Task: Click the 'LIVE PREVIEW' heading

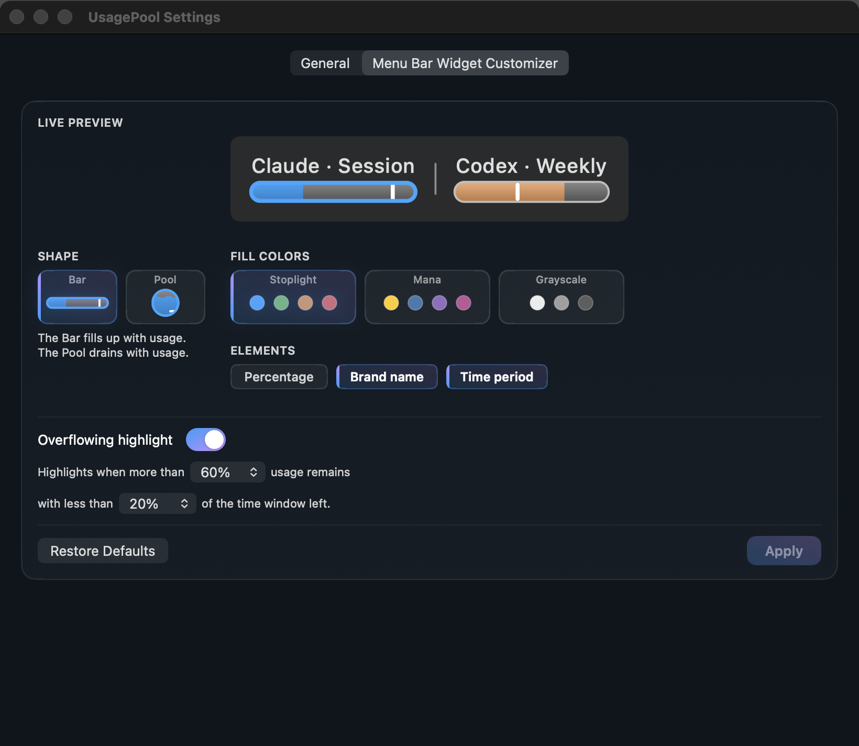Action: click(80, 123)
